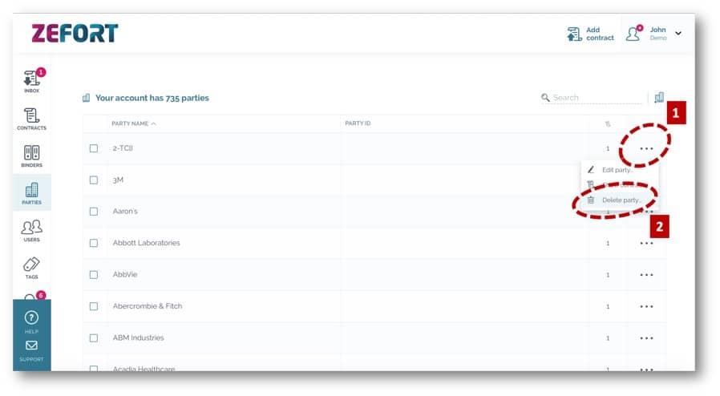
Task: Open the 2-TCII party row
Action: point(374,148)
